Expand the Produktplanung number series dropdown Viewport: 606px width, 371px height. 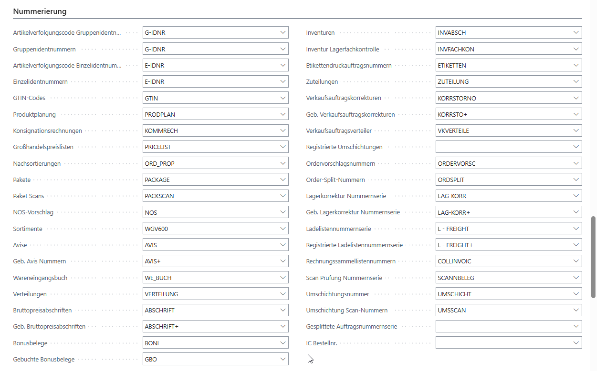click(x=282, y=114)
